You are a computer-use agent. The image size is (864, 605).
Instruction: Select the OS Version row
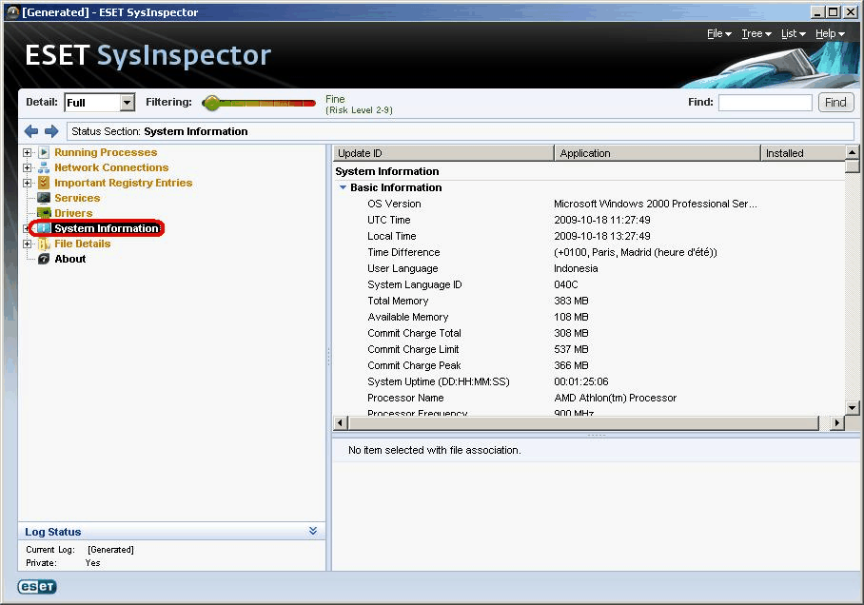pyautogui.click(x=589, y=204)
